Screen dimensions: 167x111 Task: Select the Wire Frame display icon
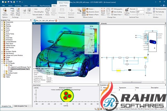tap(47, 12)
